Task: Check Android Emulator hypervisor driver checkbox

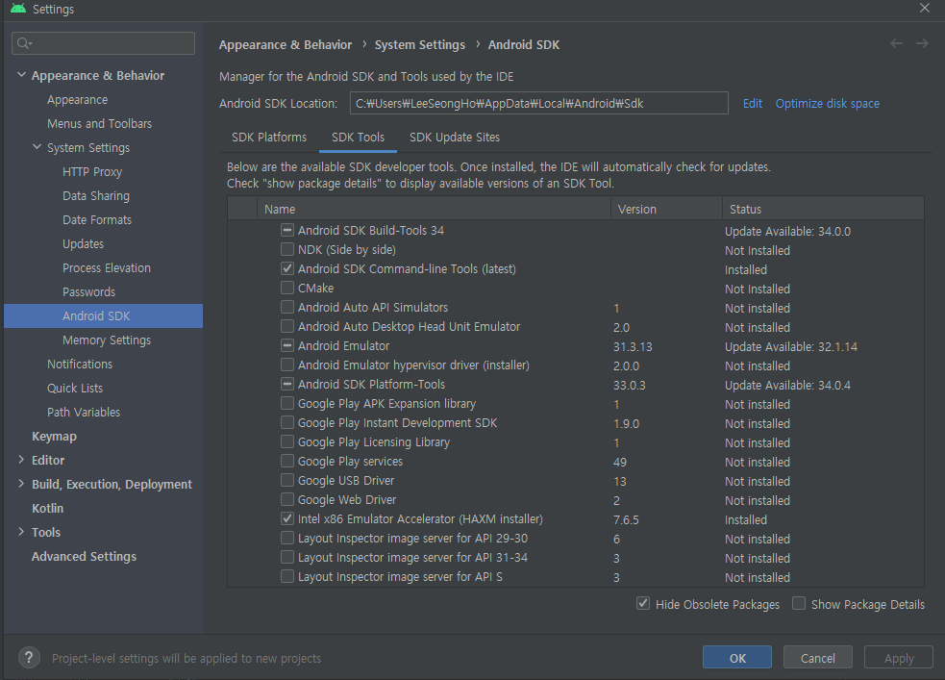Action: (x=287, y=365)
